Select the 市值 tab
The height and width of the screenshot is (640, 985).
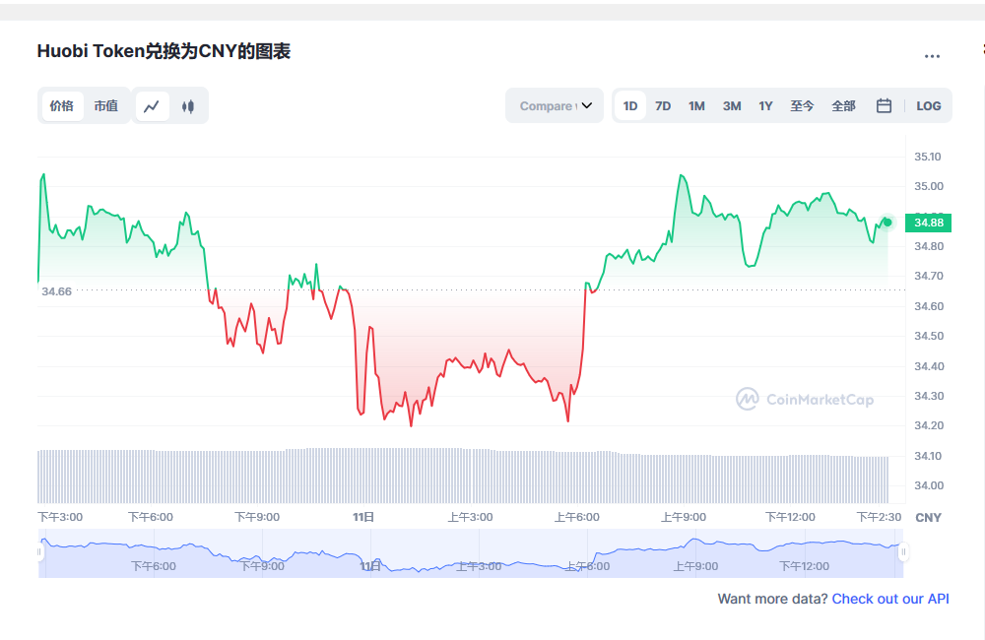coord(105,106)
